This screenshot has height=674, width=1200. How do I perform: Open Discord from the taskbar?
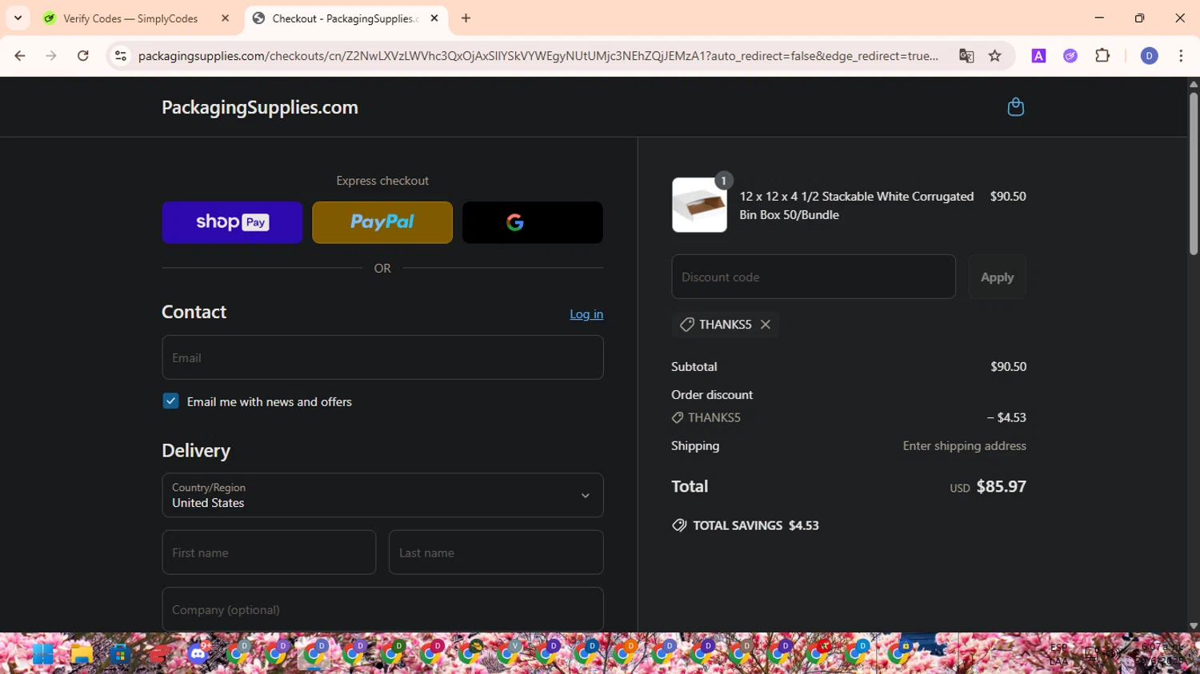click(198, 654)
